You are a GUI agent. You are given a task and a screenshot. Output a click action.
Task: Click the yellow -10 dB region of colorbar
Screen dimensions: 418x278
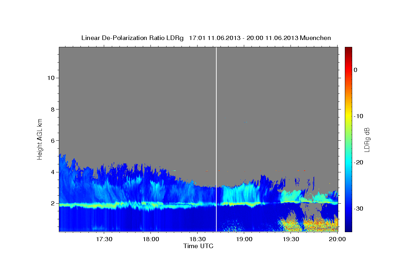tap(348, 116)
